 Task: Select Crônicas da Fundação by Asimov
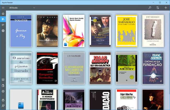tap(153, 68)
